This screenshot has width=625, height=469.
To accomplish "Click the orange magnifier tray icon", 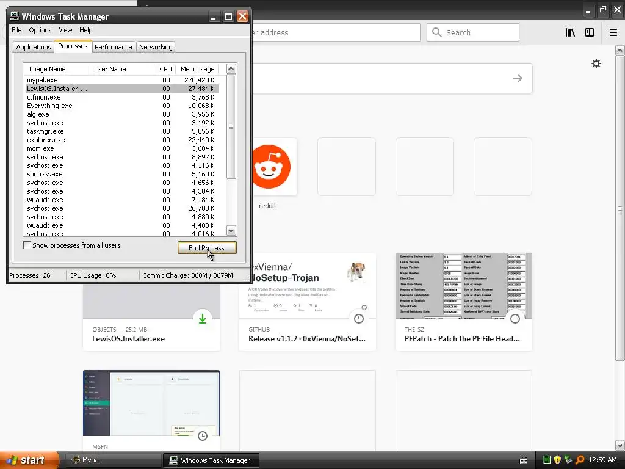I will click(x=580, y=460).
